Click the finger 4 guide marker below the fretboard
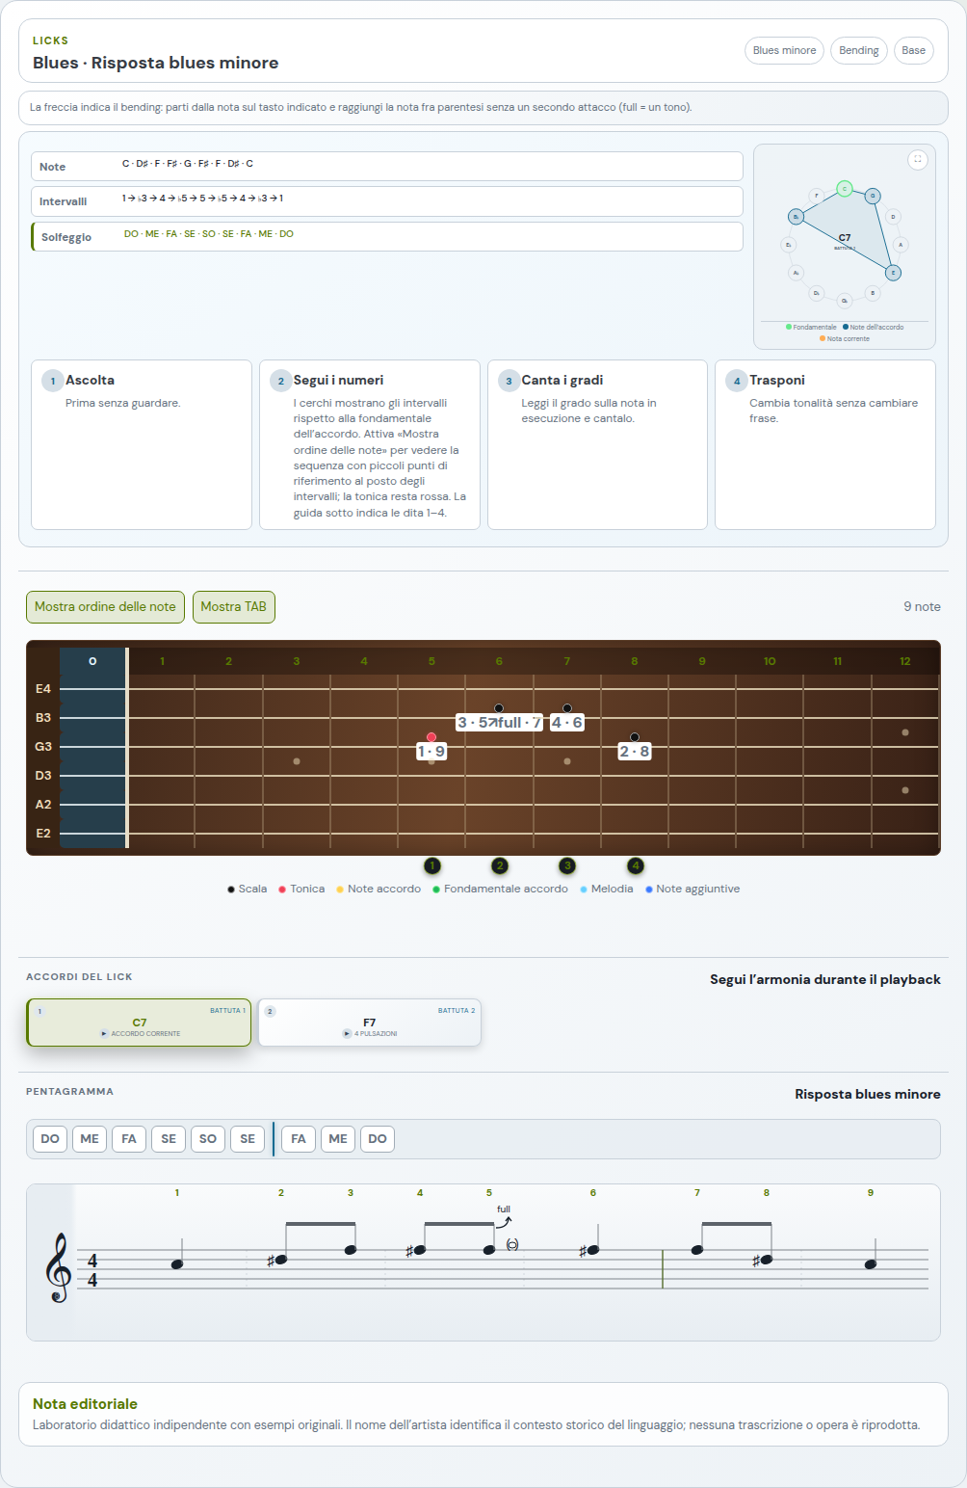967x1488 pixels. [636, 866]
